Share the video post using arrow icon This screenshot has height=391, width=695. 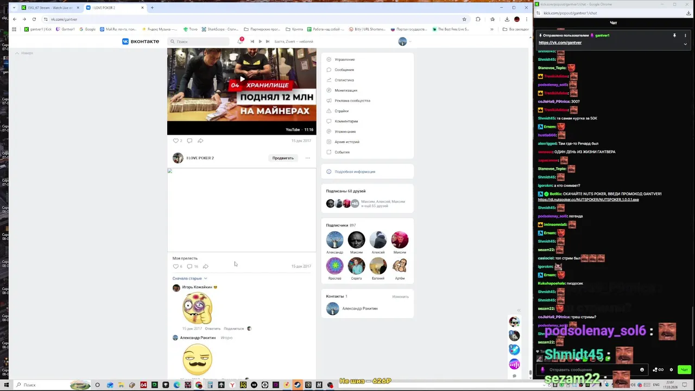pyautogui.click(x=200, y=141)
